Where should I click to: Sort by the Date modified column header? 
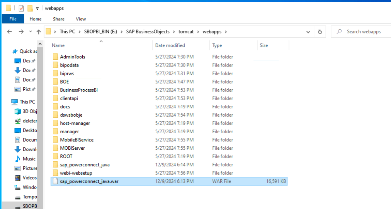(x=170, y=45)
